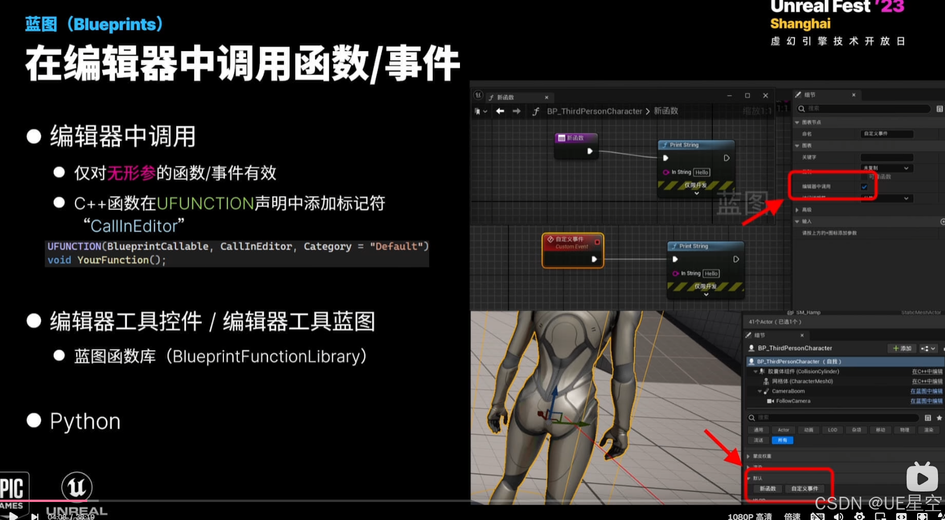Collapse the 输入 section

coord(797,221)
